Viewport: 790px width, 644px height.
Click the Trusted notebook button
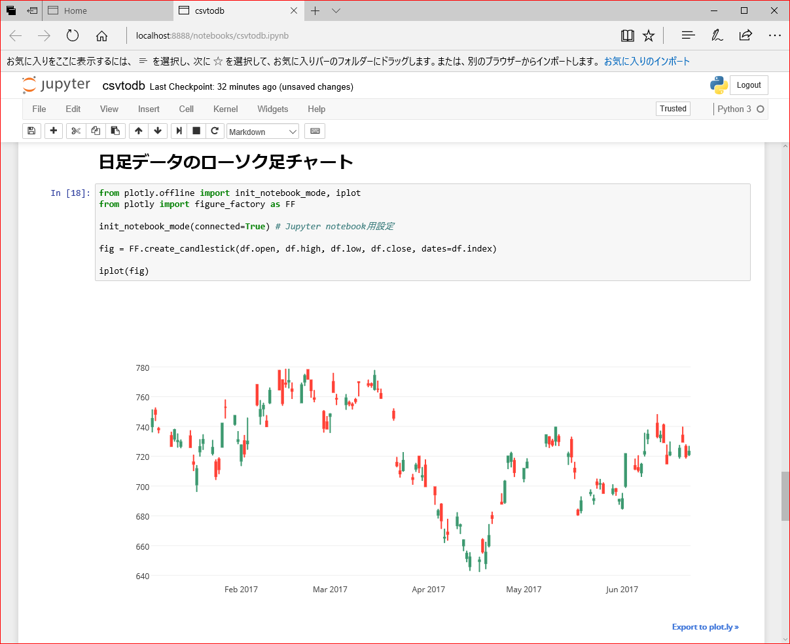tap(673, 109)
